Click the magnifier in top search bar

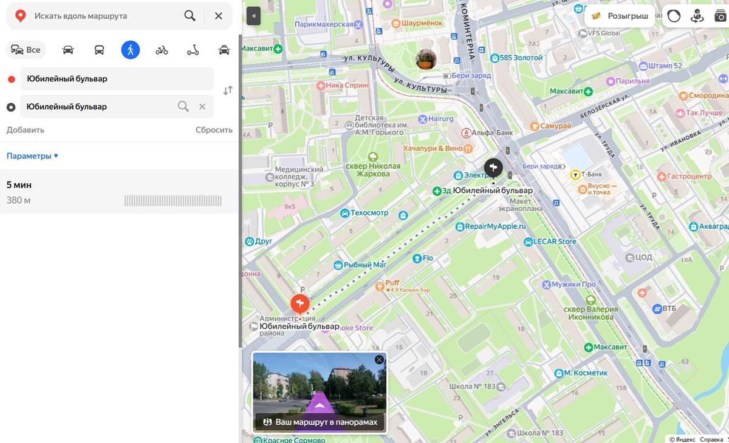click(x=190, y=16)
